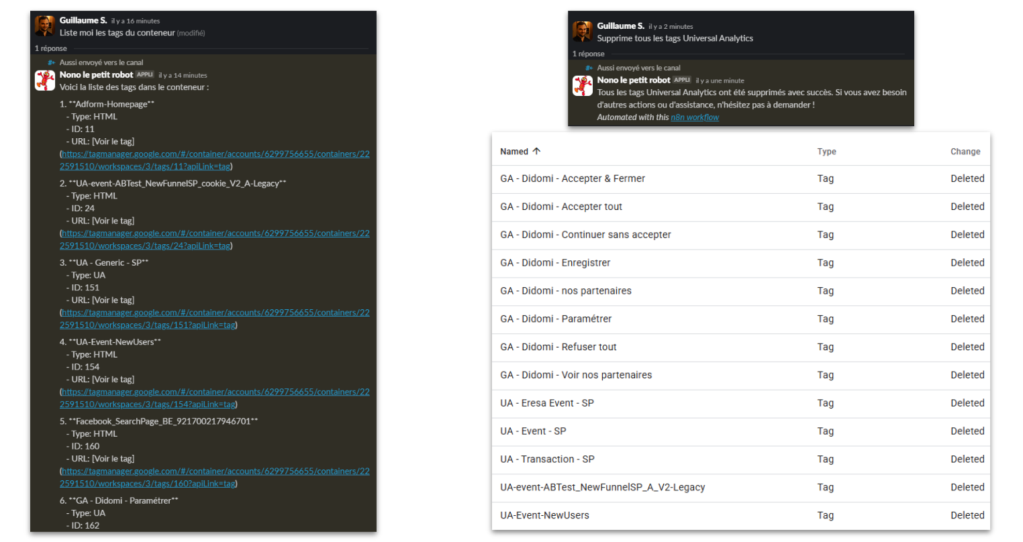Click 'Guillaume S.' name above 'Liste moi les tags'
1023x542 pixels.
[83, 21]
